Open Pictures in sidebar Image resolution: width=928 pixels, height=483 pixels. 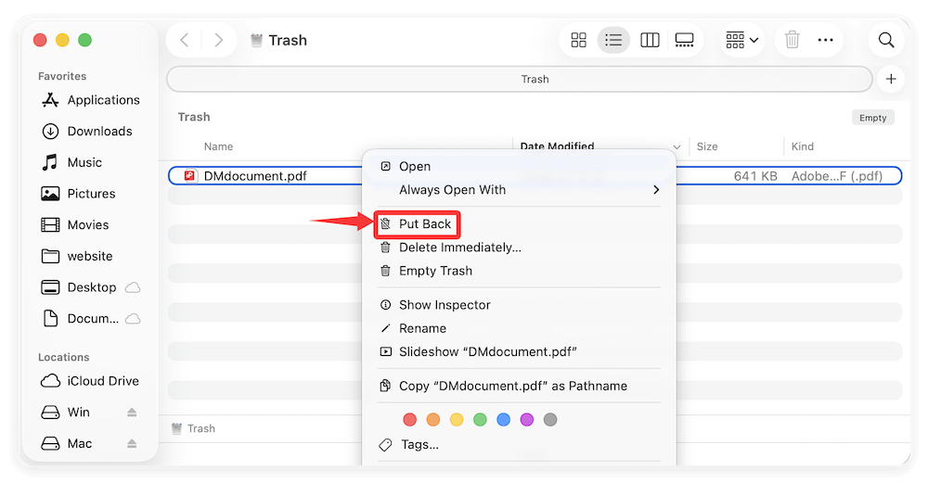coord(78,194)
